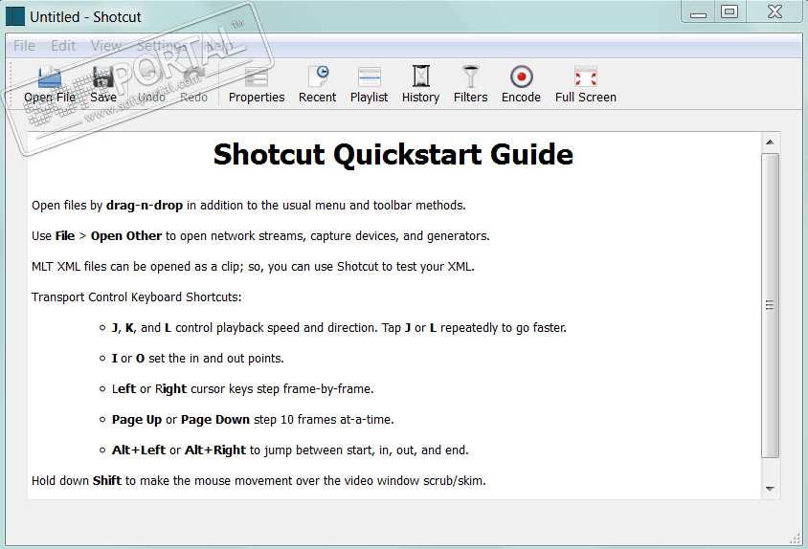Image resolution: width=808 pixels, height=549 pixels.
Task: Switch to Full Screen mode
Action: (x=585, y=85)
